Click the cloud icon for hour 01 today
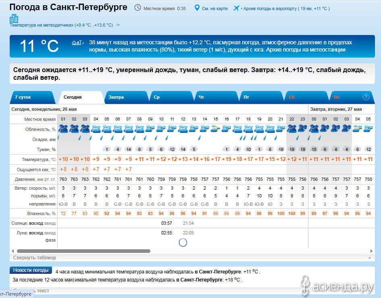381x298 pixels. point(63,128)
